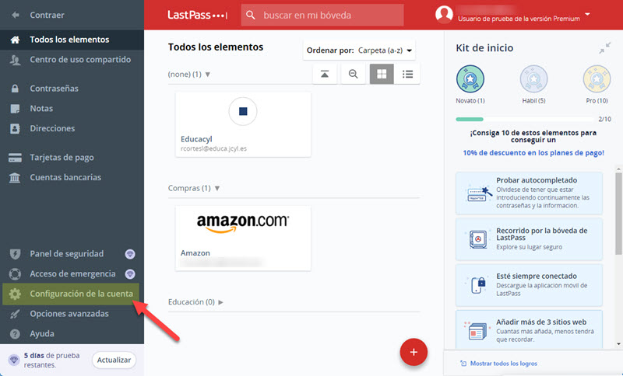Click Mostrar todos los logros link
623x376 pixels.
[x=503, y=364]
